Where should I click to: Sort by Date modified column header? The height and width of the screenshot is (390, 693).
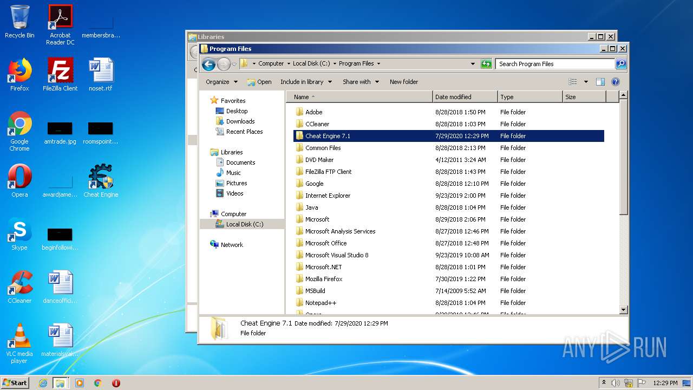click(465, 97)
